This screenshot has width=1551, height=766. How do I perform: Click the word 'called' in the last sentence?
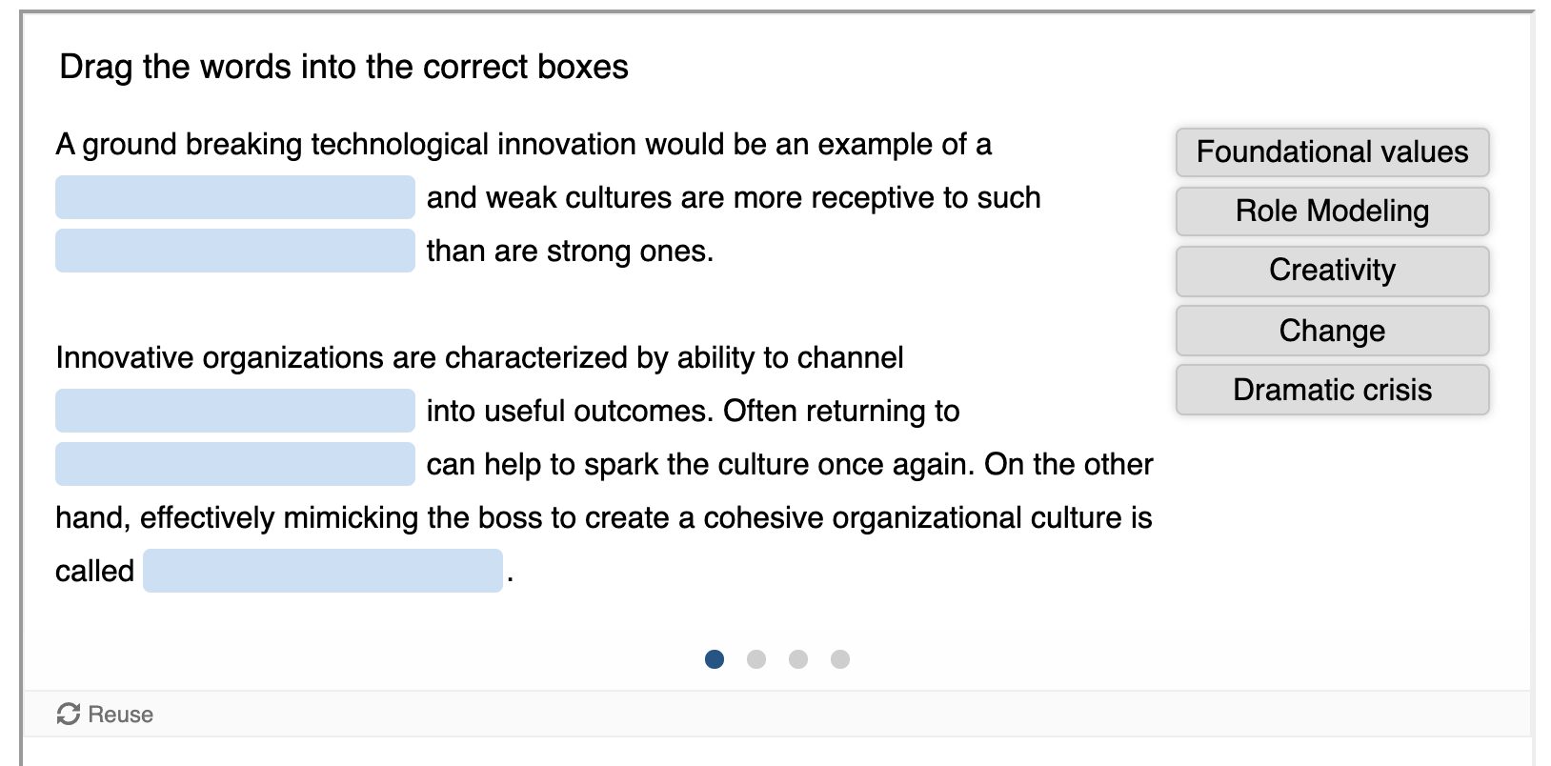pos(94,570)
